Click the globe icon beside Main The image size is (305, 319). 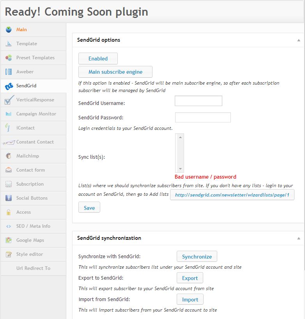coord(9,30)
